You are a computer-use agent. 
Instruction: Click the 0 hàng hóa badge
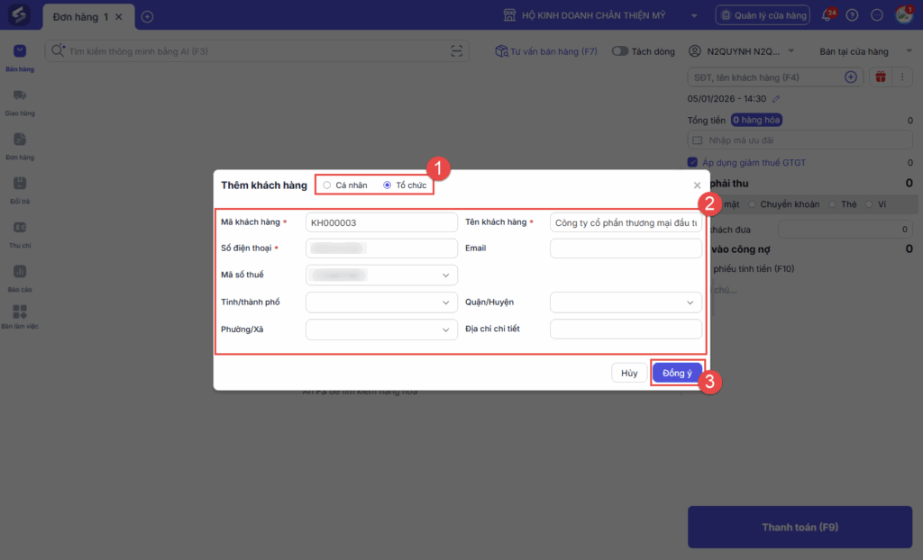click(x=756, y=120)
